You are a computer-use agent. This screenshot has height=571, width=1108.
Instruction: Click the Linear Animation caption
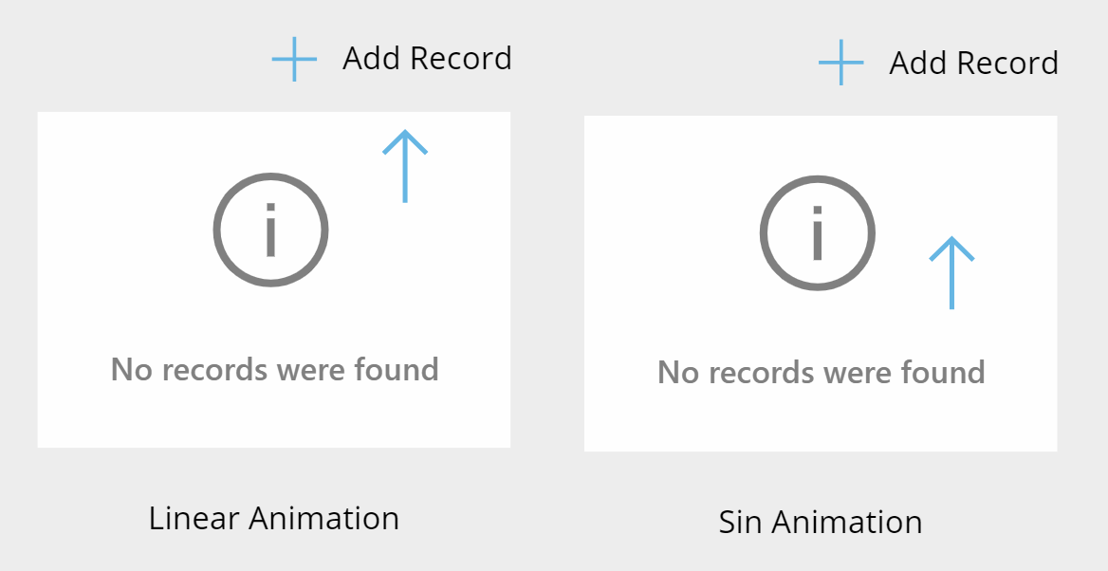click(x=274, y=518)
